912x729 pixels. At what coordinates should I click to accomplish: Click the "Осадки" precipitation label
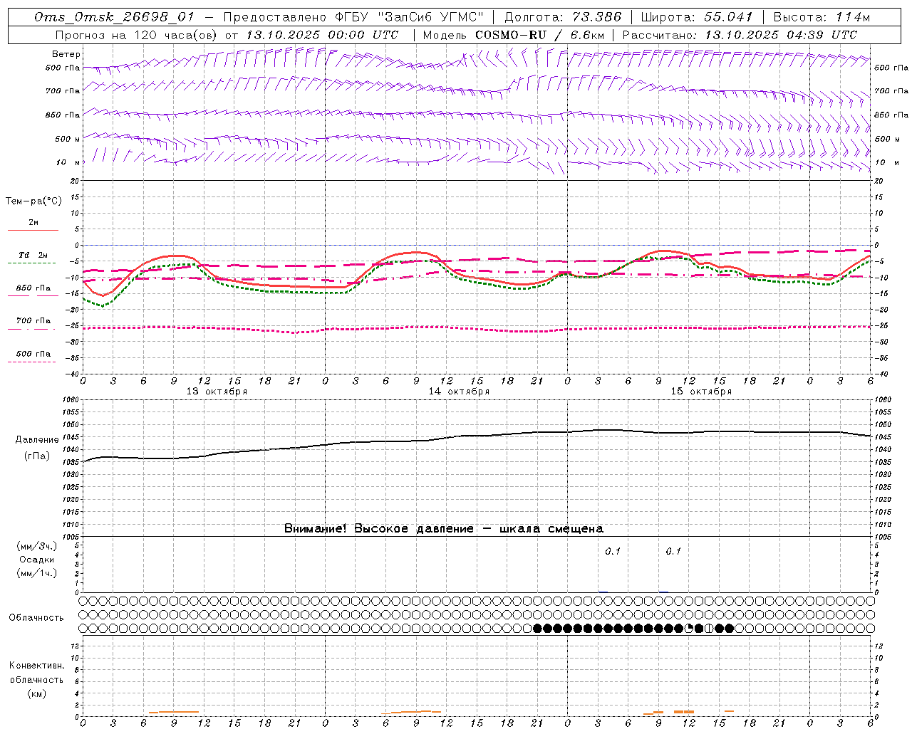point(37,560)
